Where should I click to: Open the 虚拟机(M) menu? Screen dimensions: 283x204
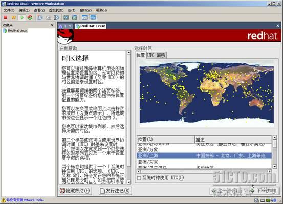[x=56, y=10]
